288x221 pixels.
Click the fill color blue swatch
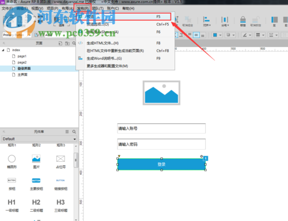(x=215, y=35)
